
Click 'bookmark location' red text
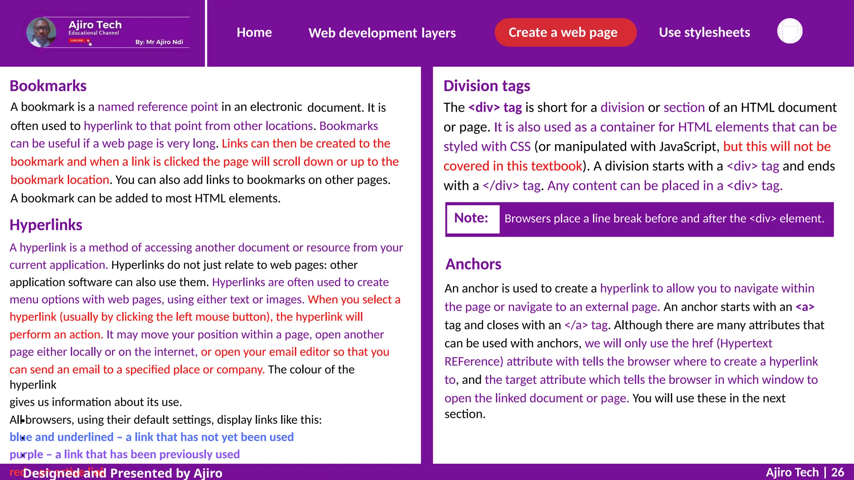click(x=60, y=180)
